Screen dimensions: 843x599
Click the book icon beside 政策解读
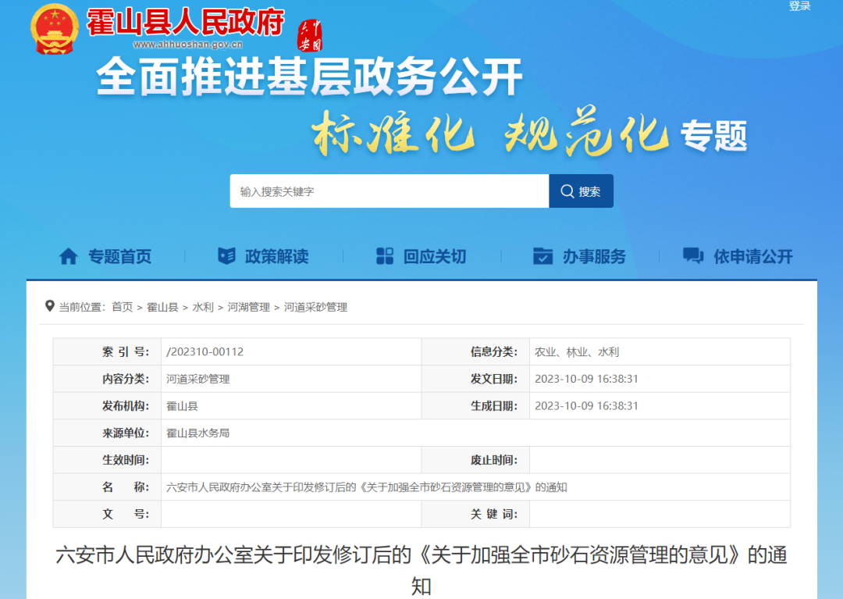[226, 256]
